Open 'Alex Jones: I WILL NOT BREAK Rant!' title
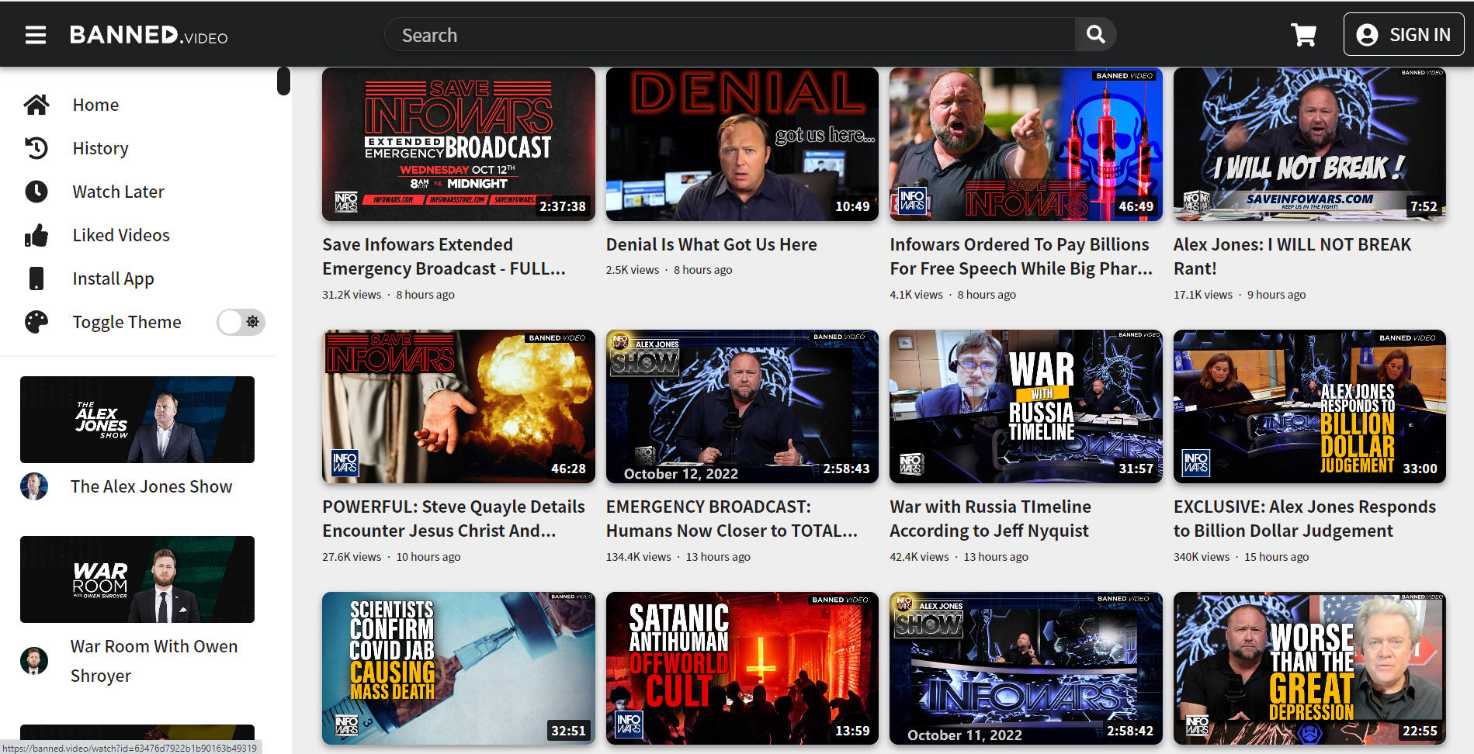 1292,257
